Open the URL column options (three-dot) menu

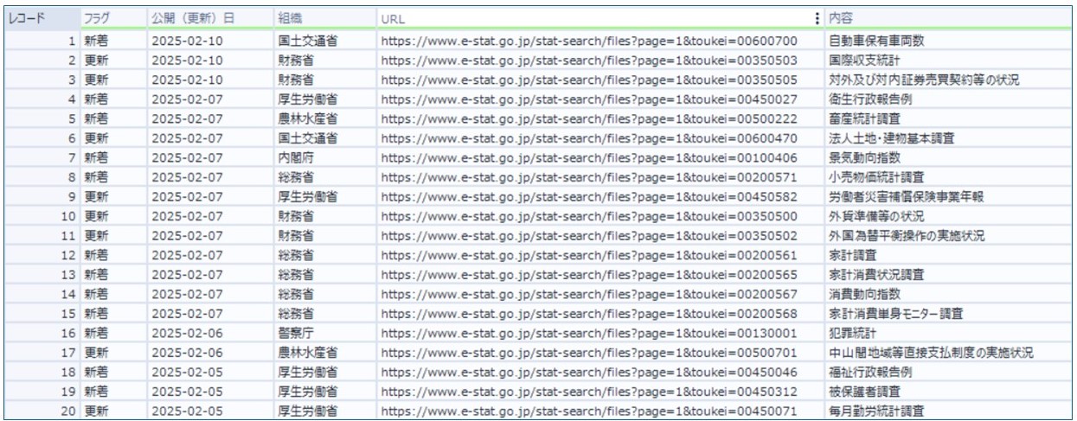tap(817, 18)
